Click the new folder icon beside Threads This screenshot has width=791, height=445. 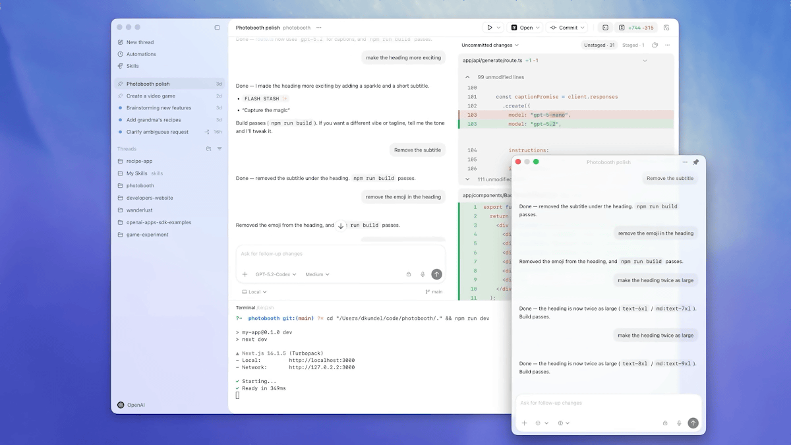click(209, 149)
